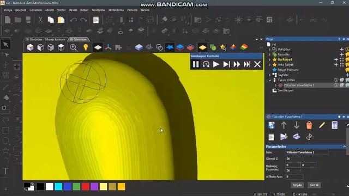
Task: Click the new file icon
Action: pos(8,20)
